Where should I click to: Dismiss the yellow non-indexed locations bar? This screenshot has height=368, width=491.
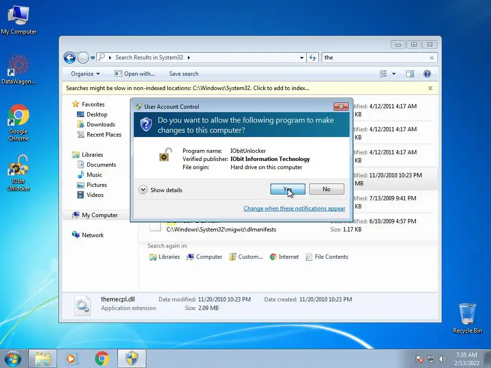[x=430, y=88]
